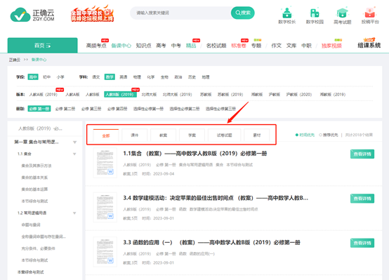The image size is (389, 280).
Task: Open 标准卷 navigation item
Action: click(239, 46)
